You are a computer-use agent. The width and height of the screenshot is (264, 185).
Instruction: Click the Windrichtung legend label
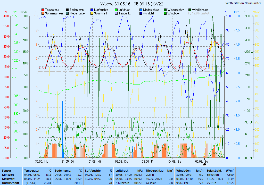(x=200, y=10)
